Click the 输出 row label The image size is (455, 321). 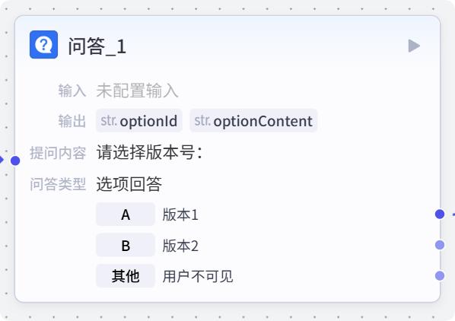(x=72, y=121)
